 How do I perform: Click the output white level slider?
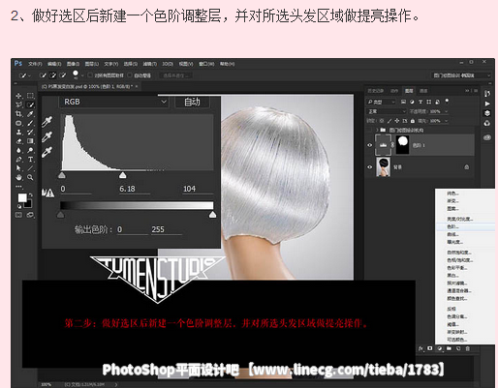pyautogui.click(x=212, y=215)
